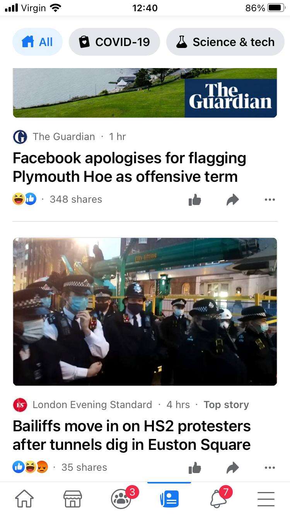Tap the News tab icon in bottom bar
The image size is (290, 516).
[169, 499]
